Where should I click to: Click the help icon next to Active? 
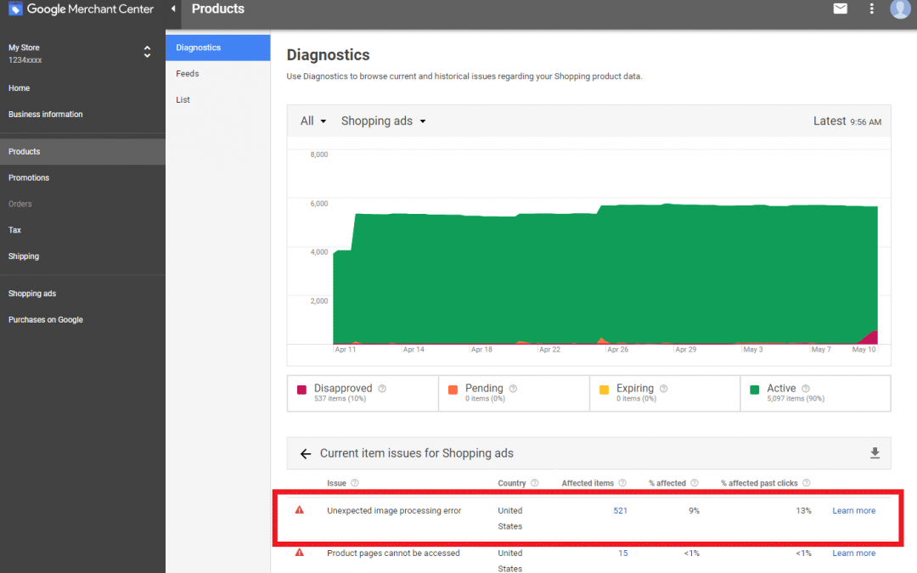coord(806,388)
